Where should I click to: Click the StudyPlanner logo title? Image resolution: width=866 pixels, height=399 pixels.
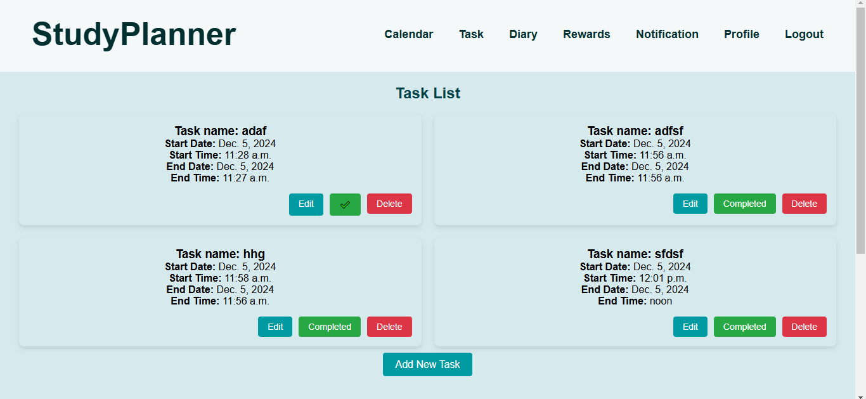pos(134,34)
